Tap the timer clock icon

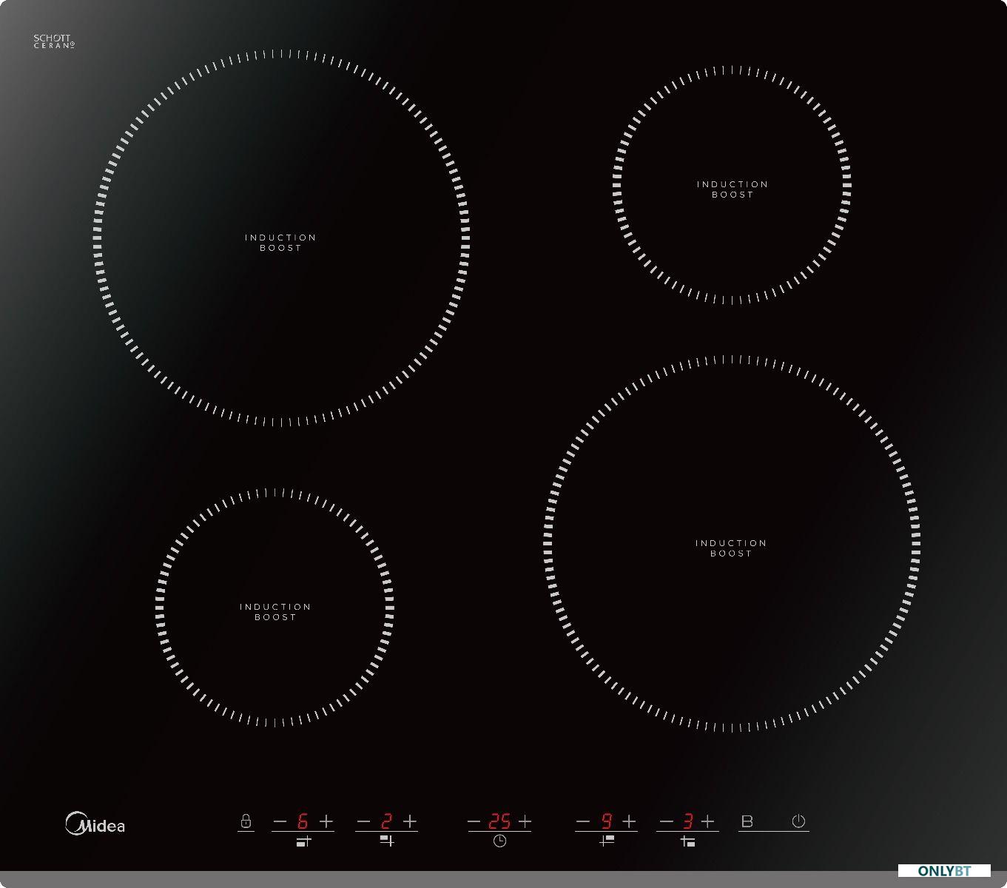[x=500, y=841]
